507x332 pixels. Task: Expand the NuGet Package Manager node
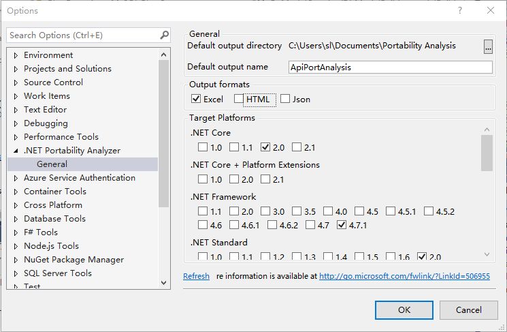[16, 260]
